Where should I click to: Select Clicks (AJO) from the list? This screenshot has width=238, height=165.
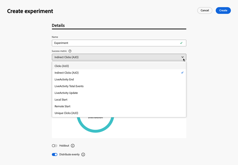click(x=62, y=66)
